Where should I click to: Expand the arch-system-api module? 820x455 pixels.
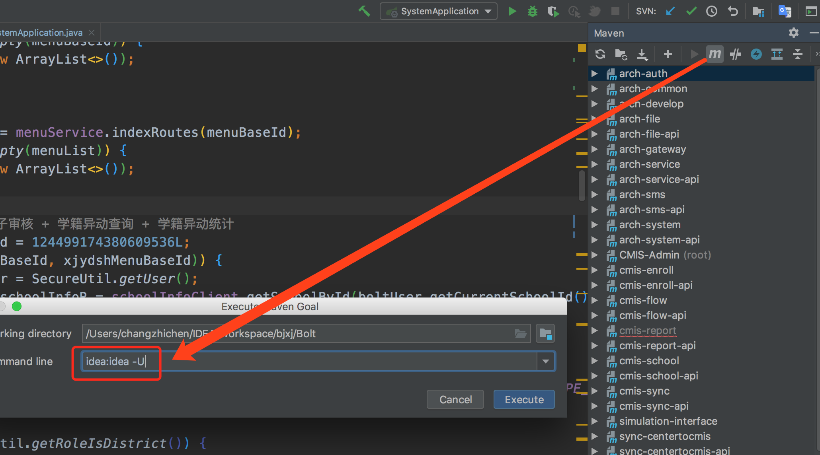pyautogui.click(x=594, y=240)
